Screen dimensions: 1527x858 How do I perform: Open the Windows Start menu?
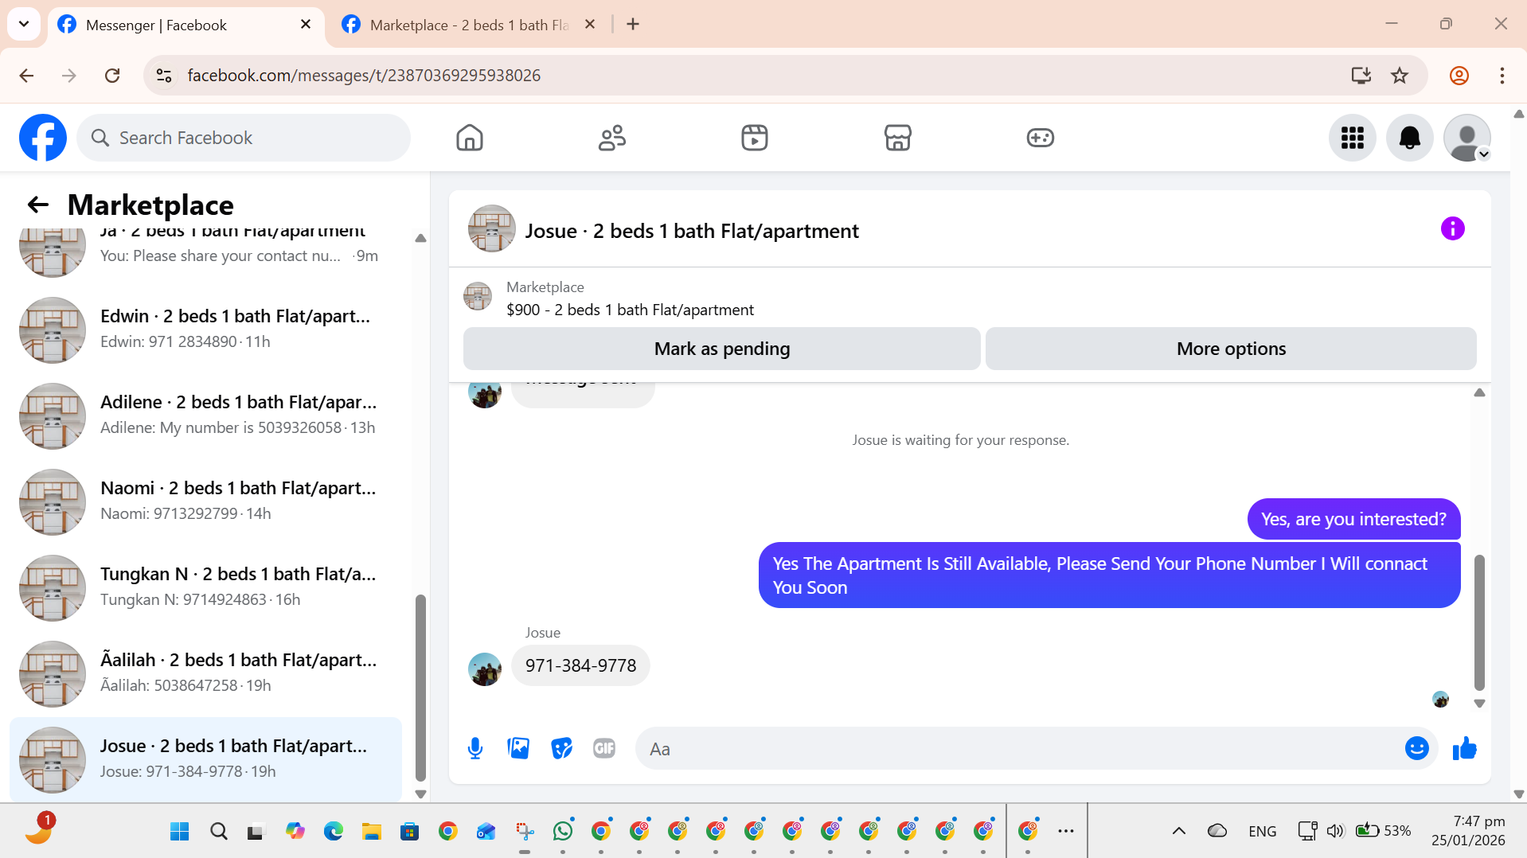pyautogui.click(x=180, y=831)
